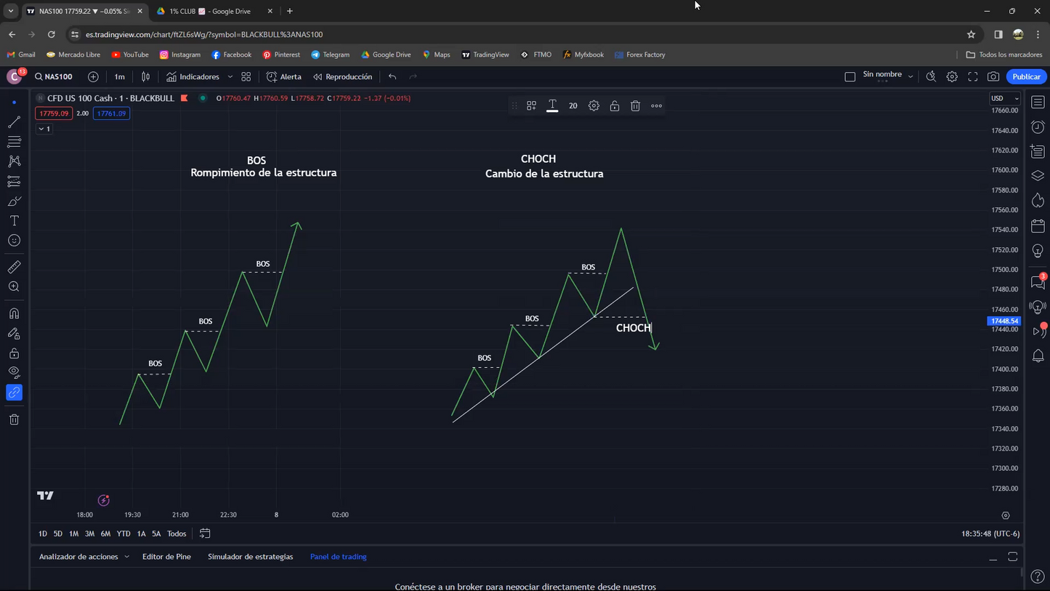The image size is (1050, 591).
Task: Open quick search icon in top bar
Action: point(931,77)
